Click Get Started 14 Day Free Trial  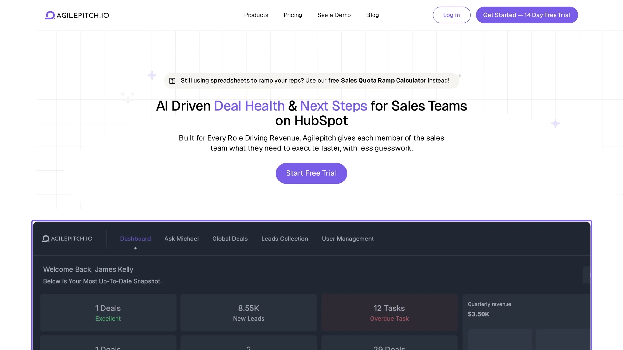(527, 15)
